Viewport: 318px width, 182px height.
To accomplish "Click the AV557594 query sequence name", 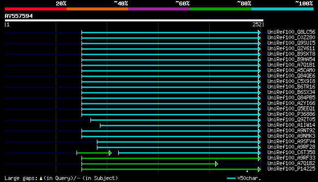I will [19, 16].
